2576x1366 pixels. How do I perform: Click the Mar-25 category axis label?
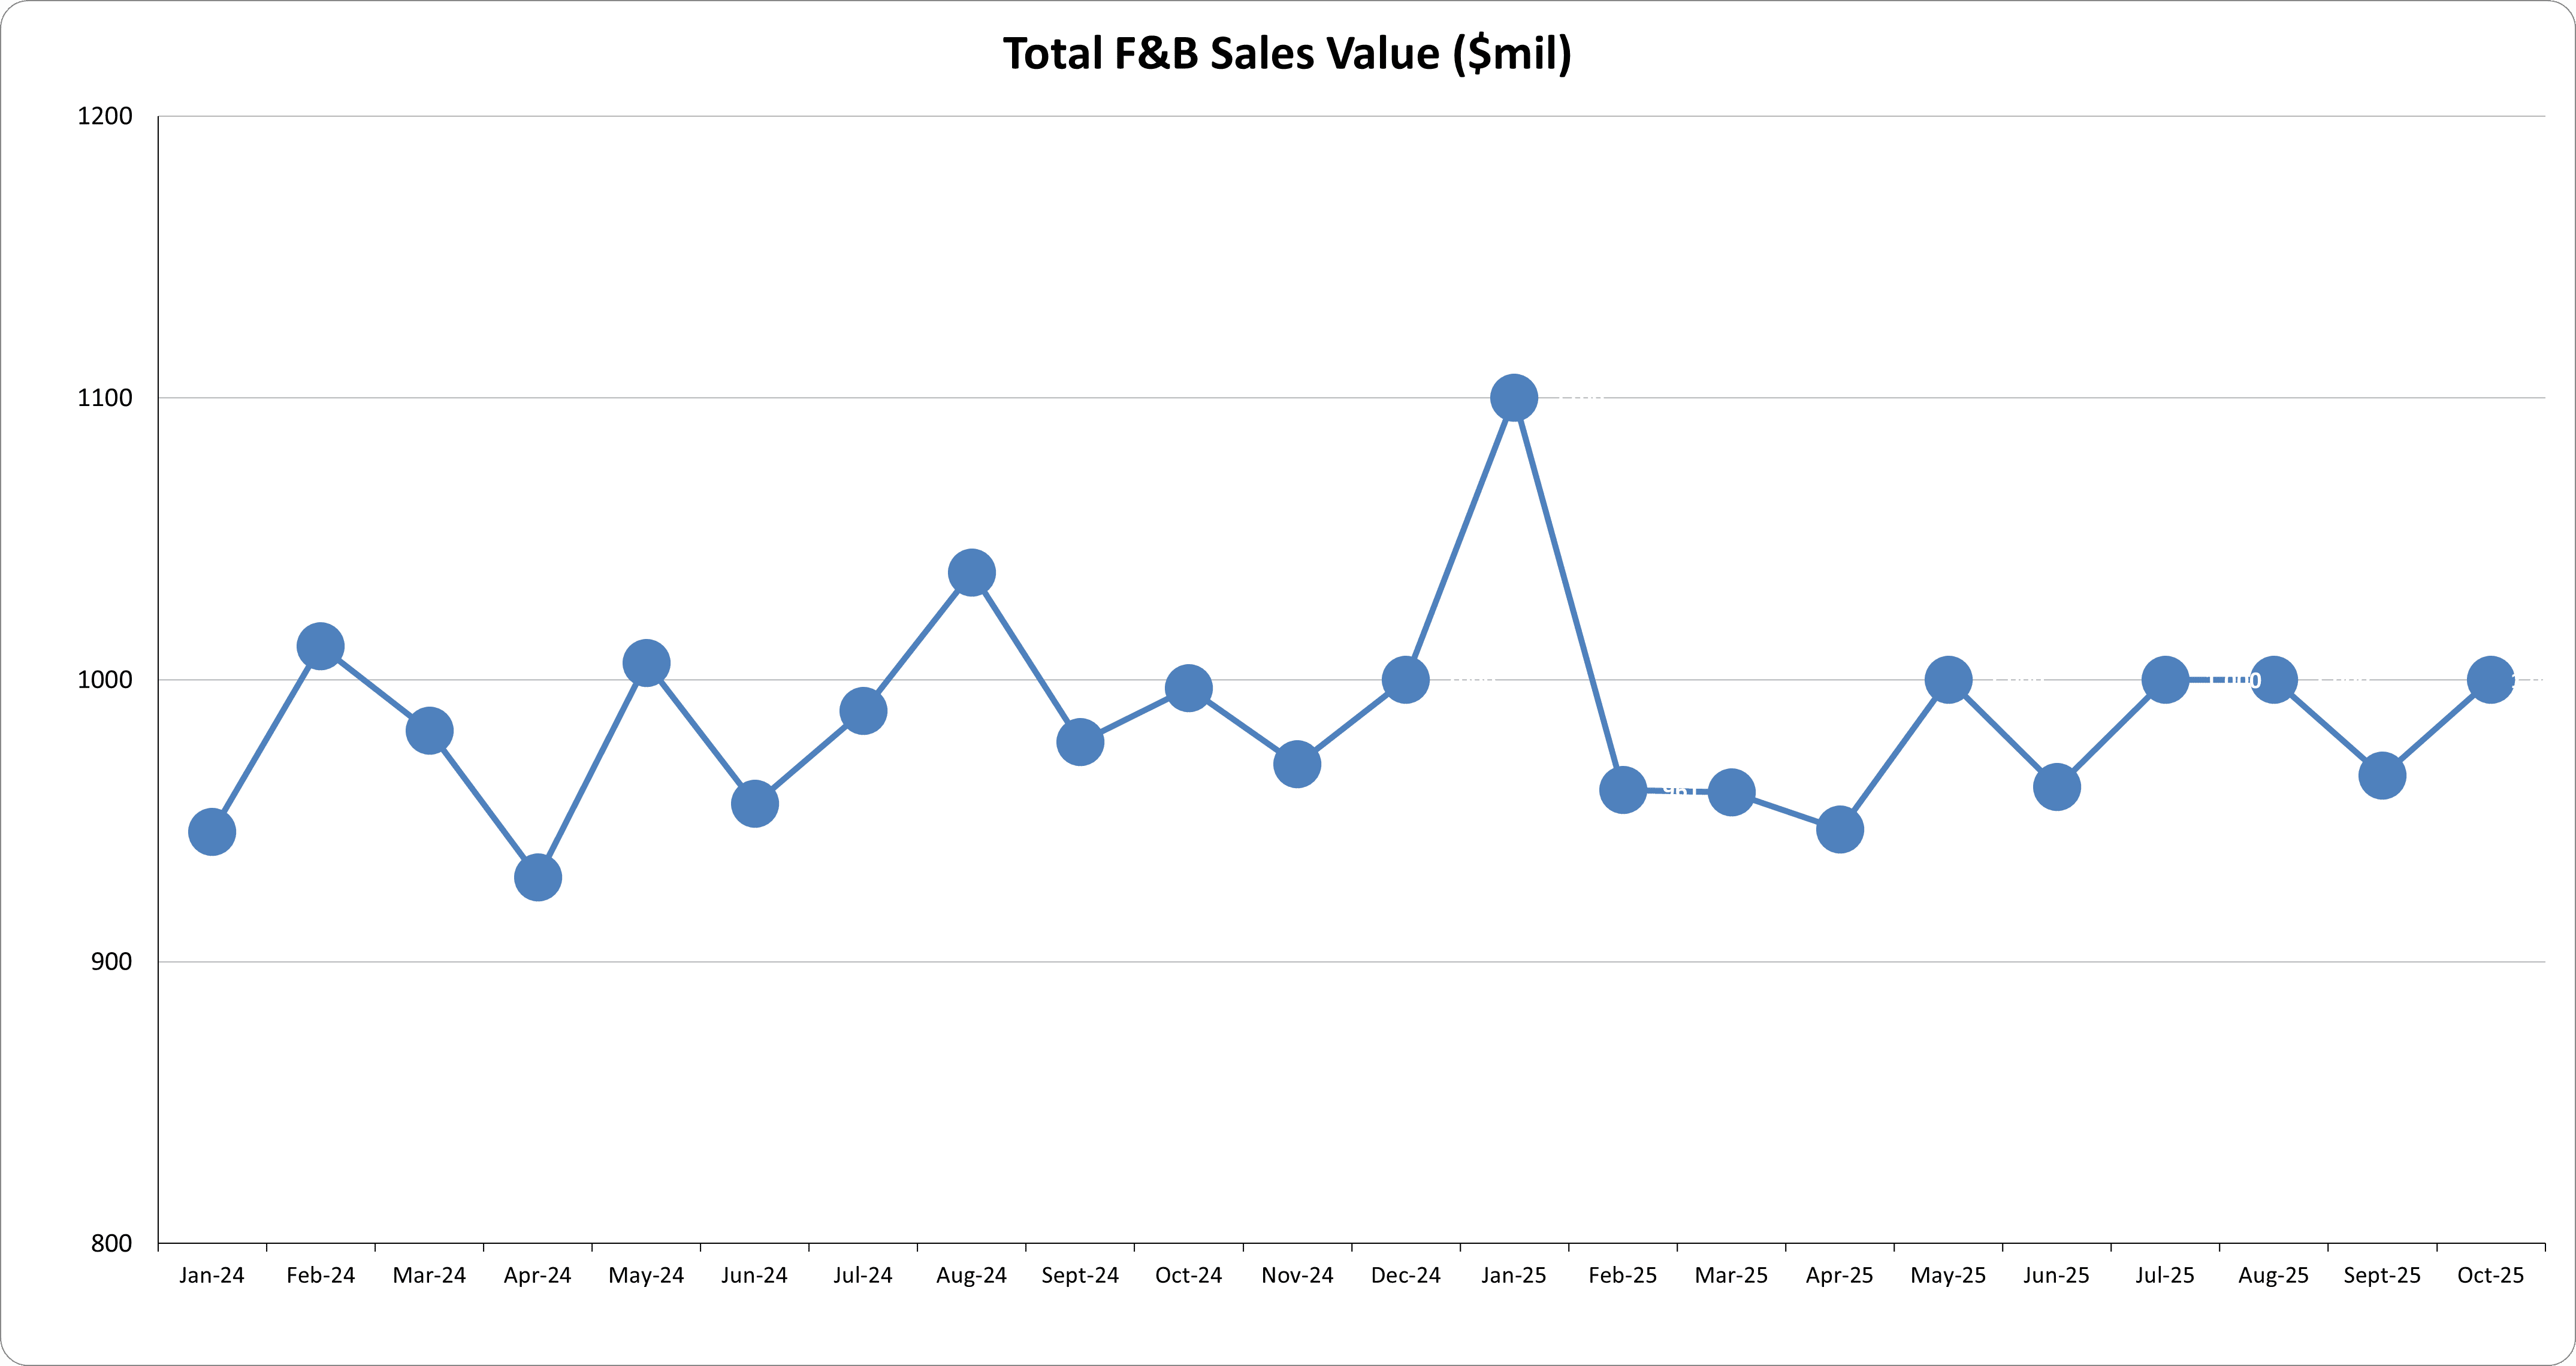click(1731, 1275)
